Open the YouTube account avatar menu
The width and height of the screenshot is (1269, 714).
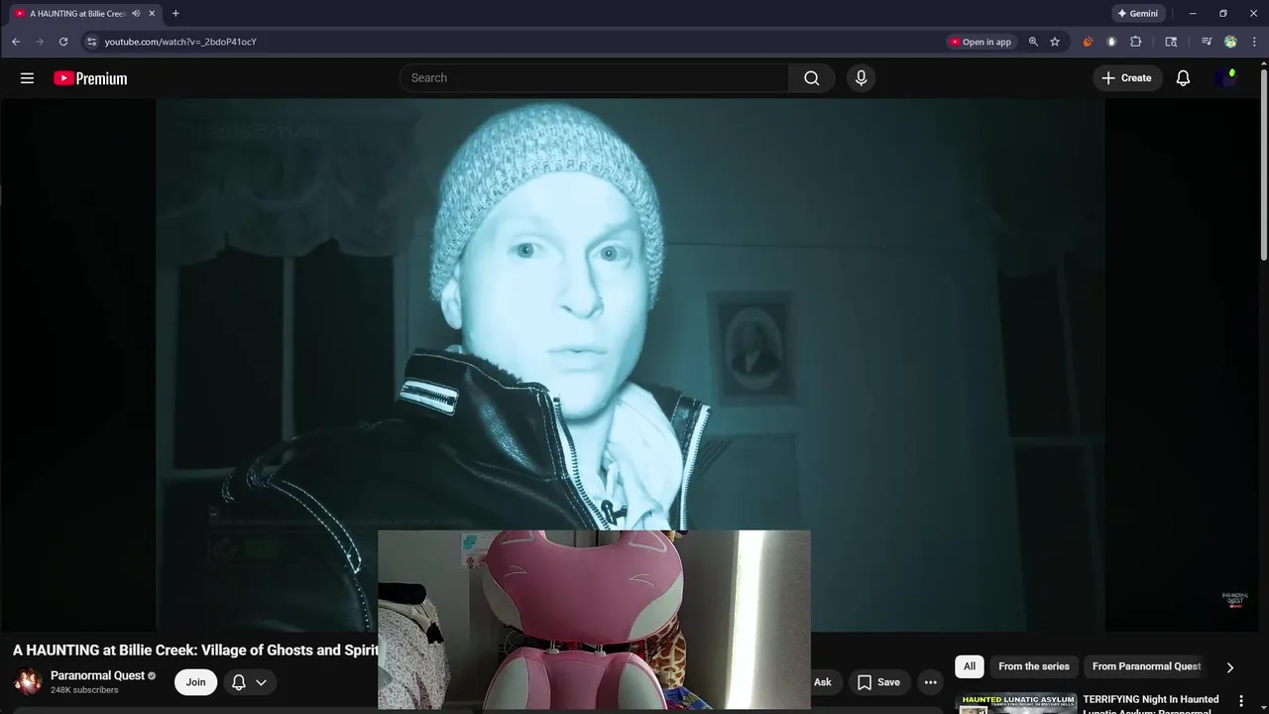(x=1226, y=78)
